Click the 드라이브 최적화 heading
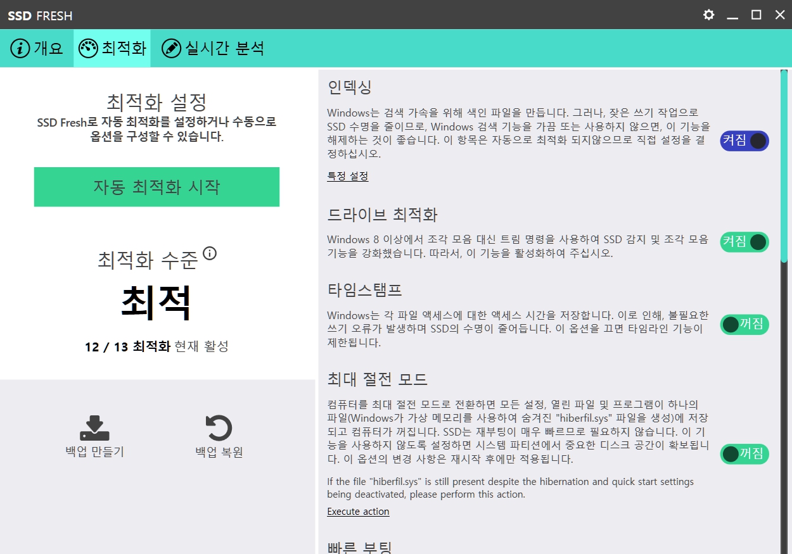Viewport: 792px width, 554px height. (383, 214)
